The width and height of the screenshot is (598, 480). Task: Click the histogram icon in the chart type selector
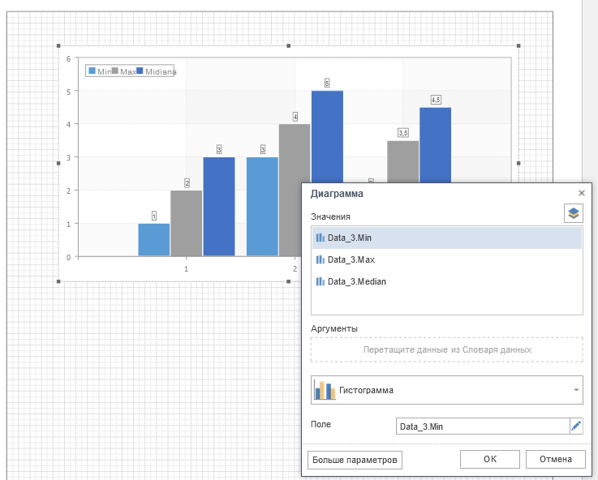(325, 390)
